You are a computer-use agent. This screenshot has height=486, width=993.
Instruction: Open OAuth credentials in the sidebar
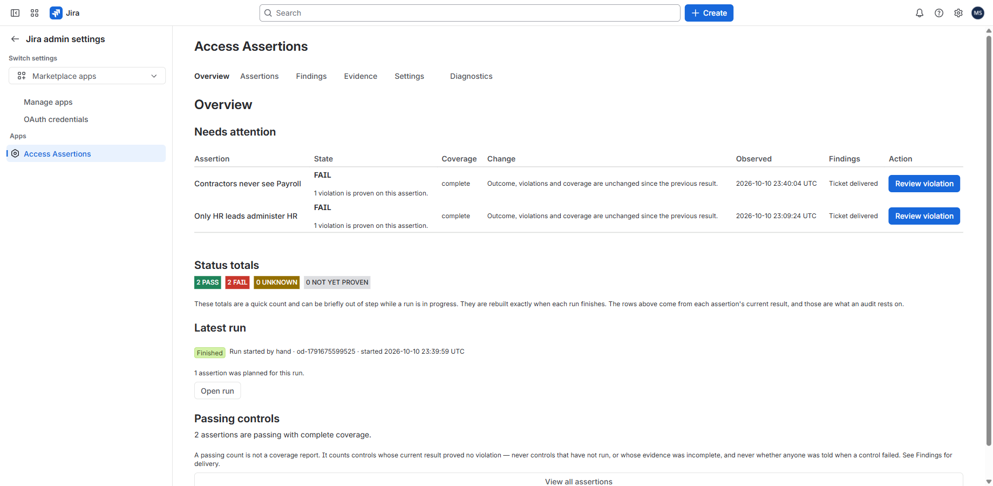56,119
